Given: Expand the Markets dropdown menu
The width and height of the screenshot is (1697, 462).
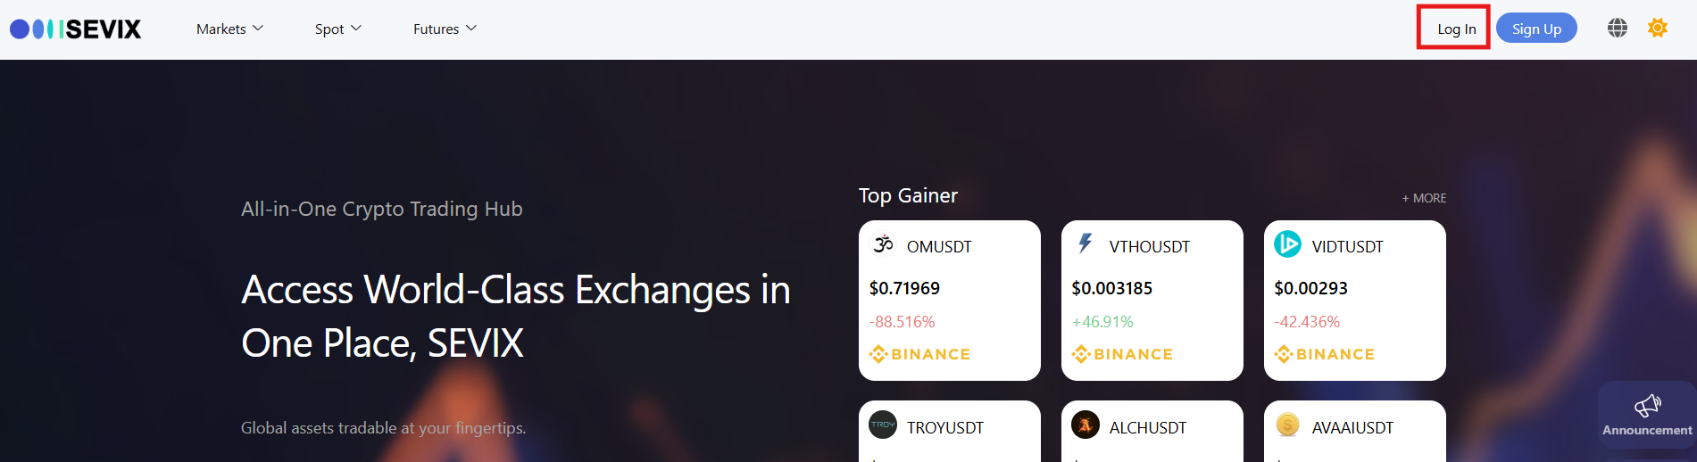Looking at the screenshot, I should pyautogui.click(x=229, y=29).
